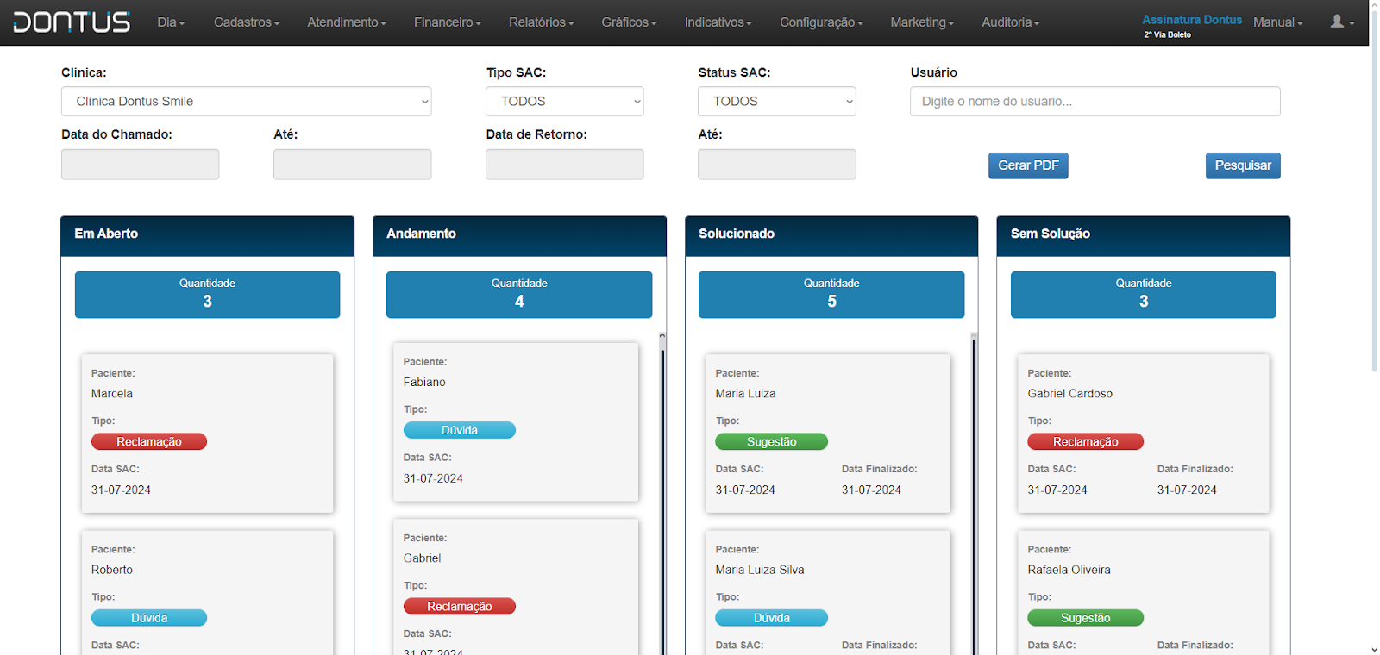The image size is (1380, 655).
Task: Open the Gráficos menu
Action: click(x=629, y=22)
